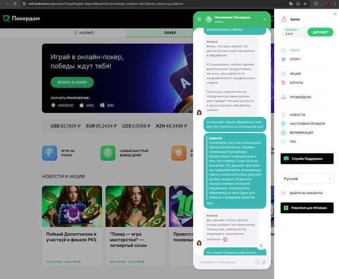Click the UZS 0,0069 ₽ rate
This screenshot has height=279, width=339.
coord(136,126)
